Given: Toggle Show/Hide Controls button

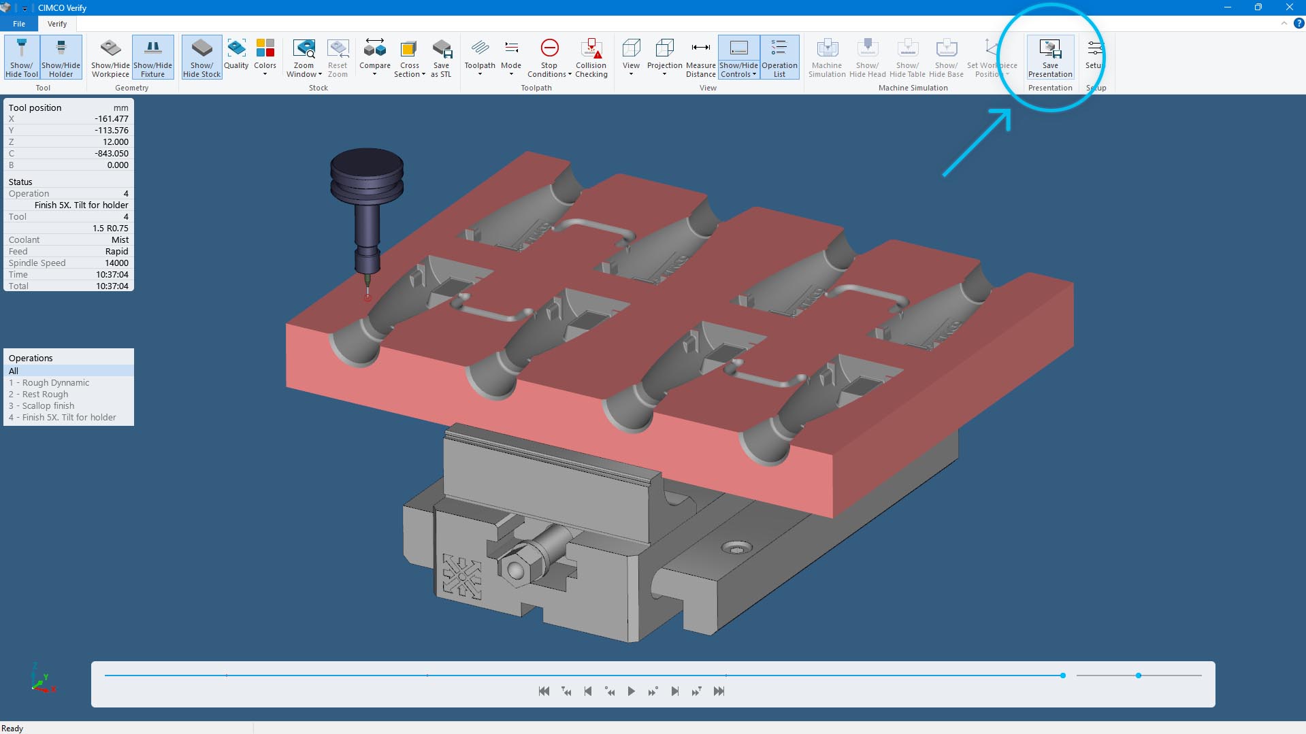Looking at the screenshot, I should tap(739, 57).
